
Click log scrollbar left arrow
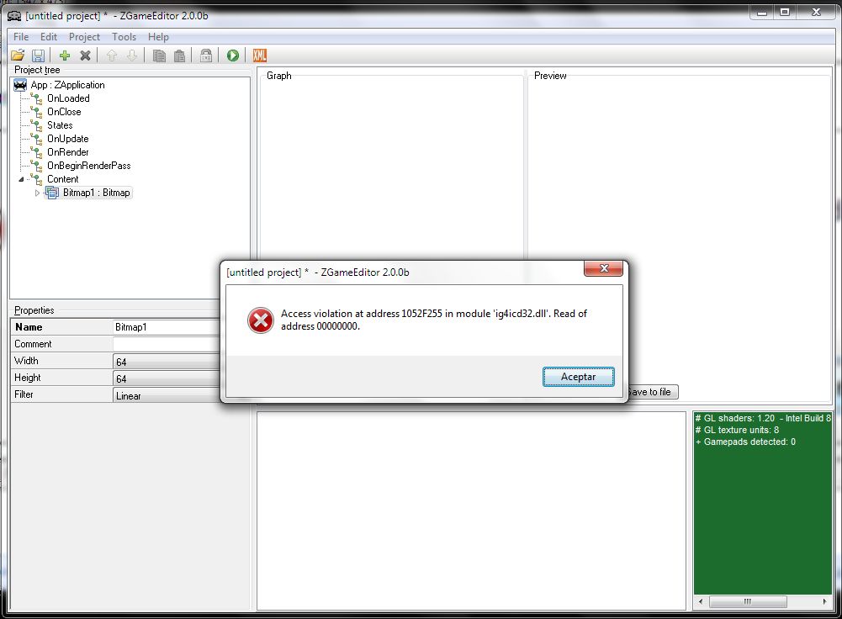coord(701,601)
